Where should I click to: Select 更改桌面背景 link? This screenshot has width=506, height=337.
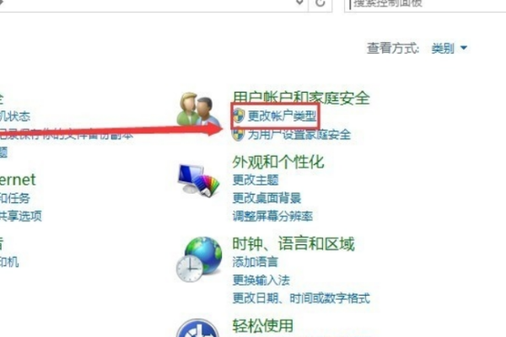coord(266,198)
